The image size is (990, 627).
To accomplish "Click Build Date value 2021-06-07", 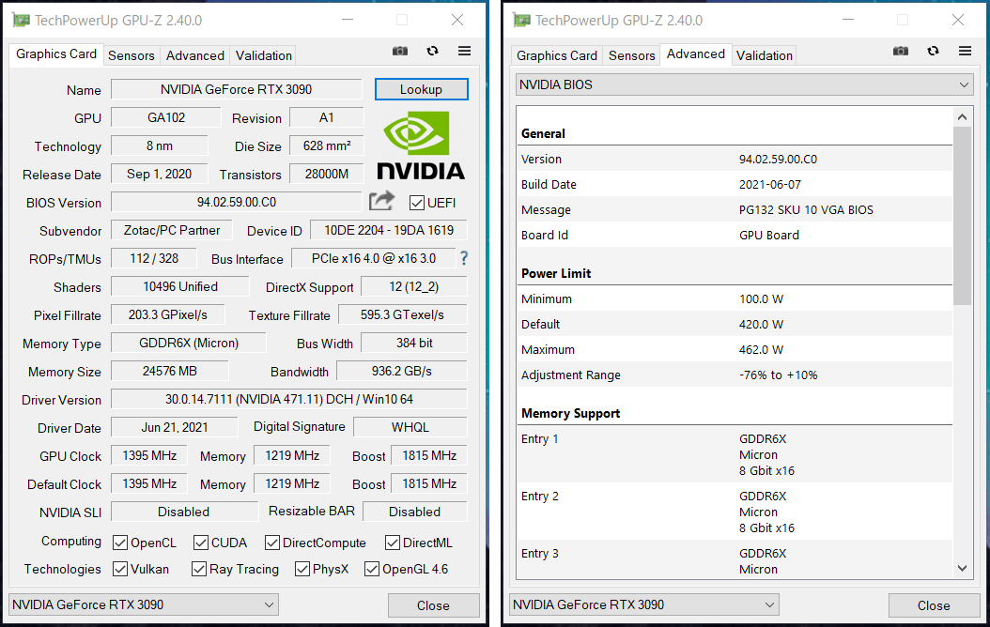I will [x=770, y=184].
